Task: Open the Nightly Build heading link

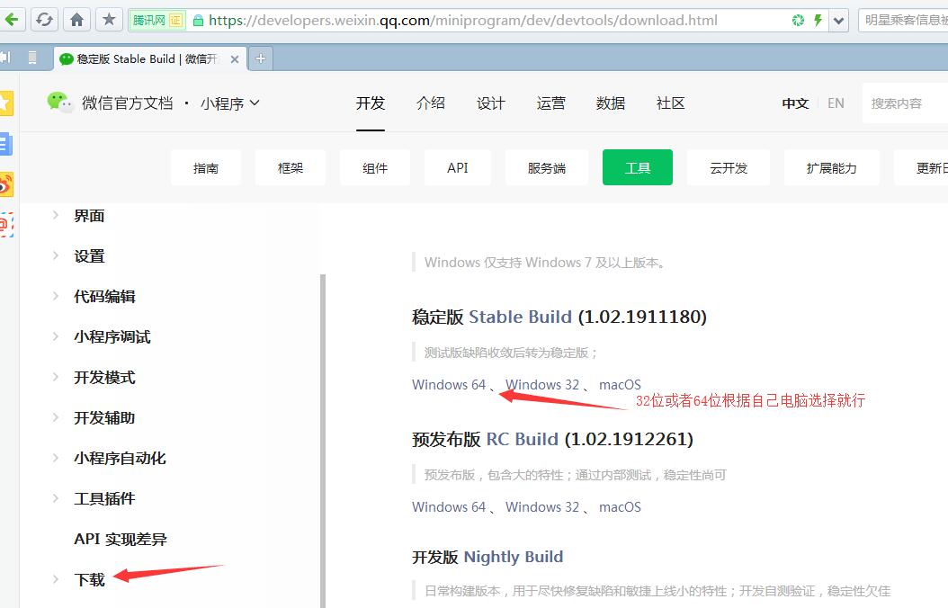Action: tap(514, 557)
